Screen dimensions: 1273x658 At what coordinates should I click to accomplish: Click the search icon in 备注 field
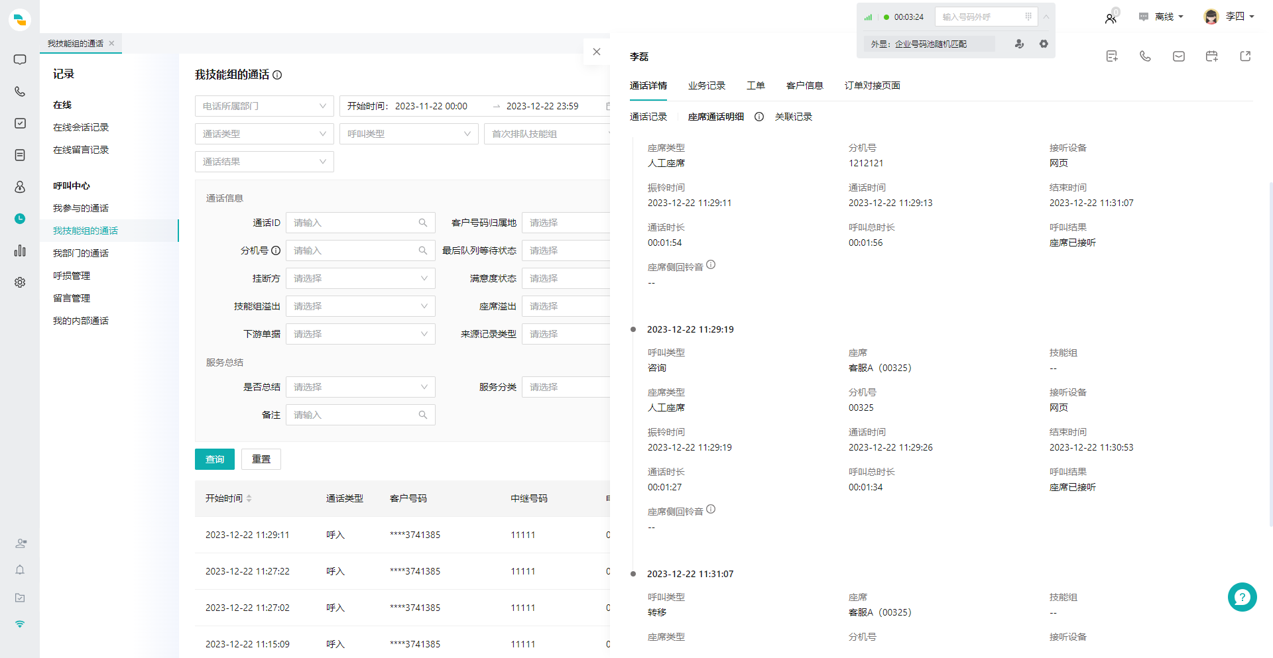coord(423,415)
